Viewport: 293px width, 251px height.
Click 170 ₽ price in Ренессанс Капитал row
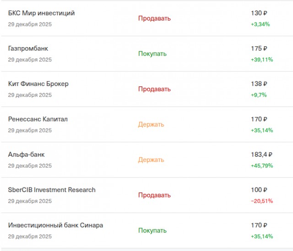coord(259,119)
